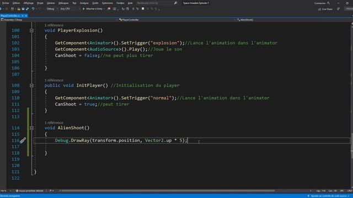Click the '1 référence' link above InitPlayer
This screenshot has height=198, width=353.
pyautogui.click(x=54, y=80)
